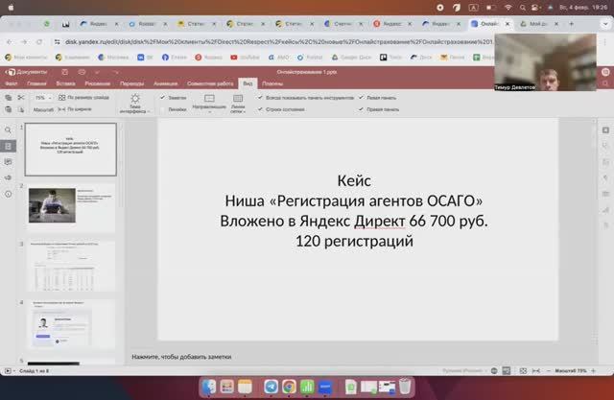Click the scissors Cut icon in the toolbar
The image size is (614, 400).
(21, 98)
